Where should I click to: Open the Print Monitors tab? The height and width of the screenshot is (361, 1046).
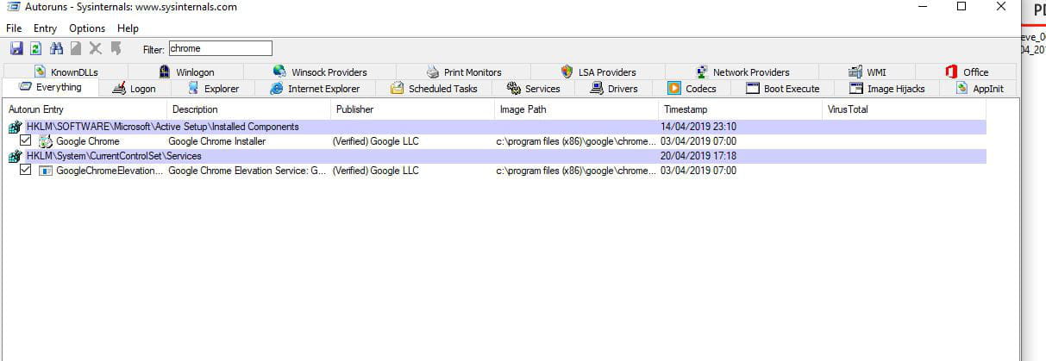(x=463, y=72)
